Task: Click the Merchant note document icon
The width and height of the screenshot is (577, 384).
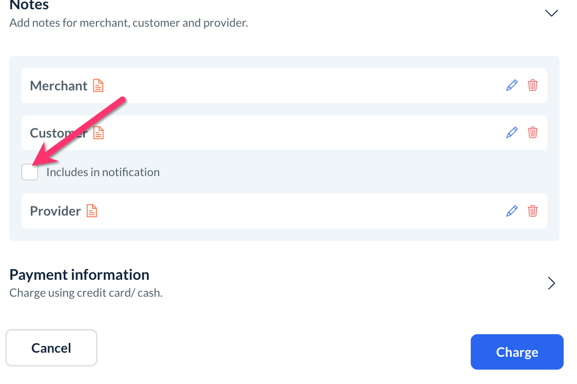Action: tap(98, 86)
